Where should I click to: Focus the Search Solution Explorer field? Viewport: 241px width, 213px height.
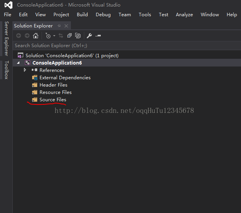point(127,46)
